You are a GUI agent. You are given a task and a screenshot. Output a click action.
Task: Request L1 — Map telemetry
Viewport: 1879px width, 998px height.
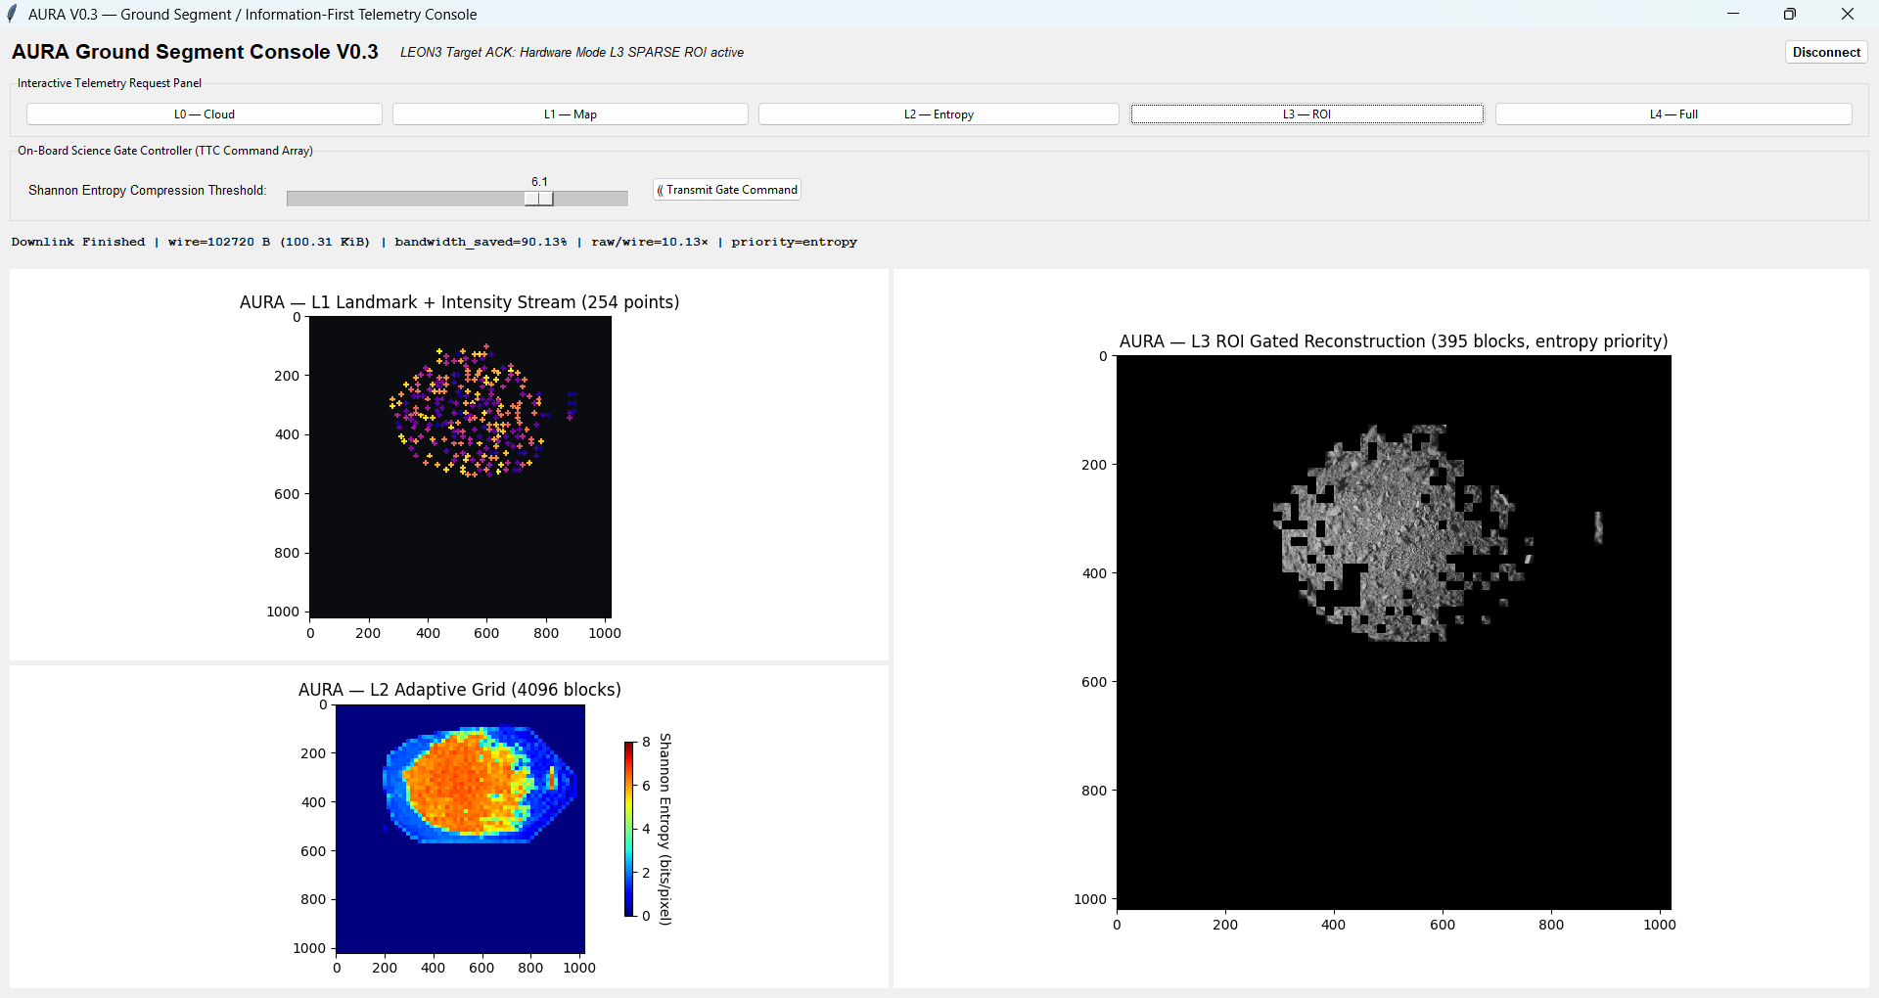coord(571,114)
